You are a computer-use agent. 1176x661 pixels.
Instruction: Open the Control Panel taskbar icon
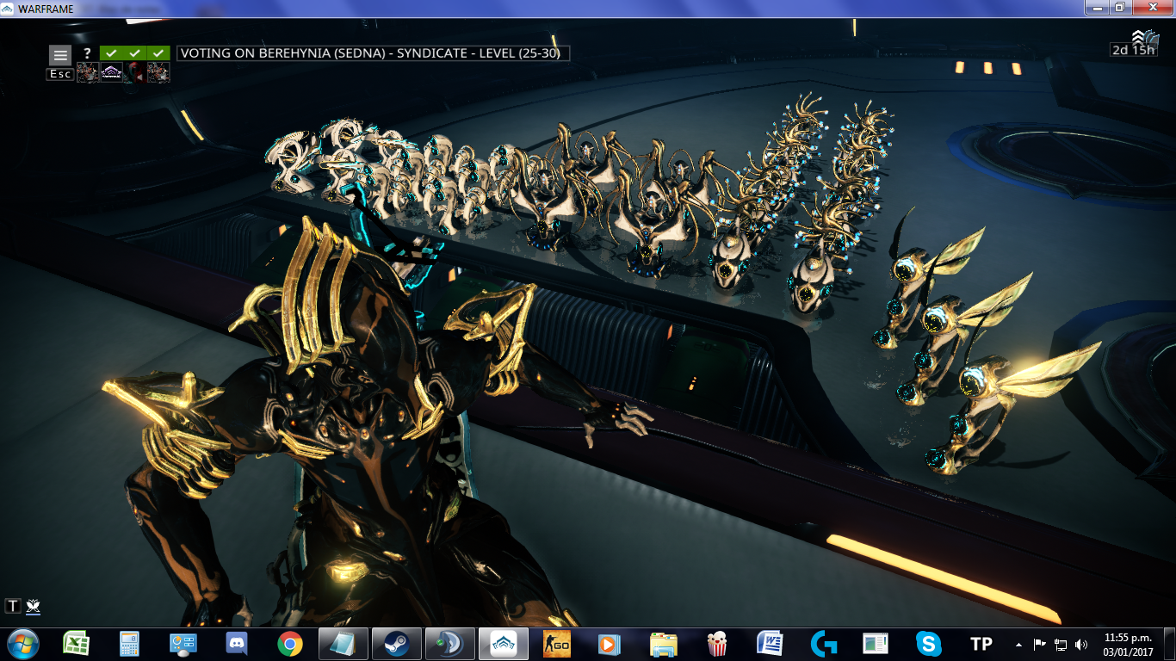click(x=183, y=643)
